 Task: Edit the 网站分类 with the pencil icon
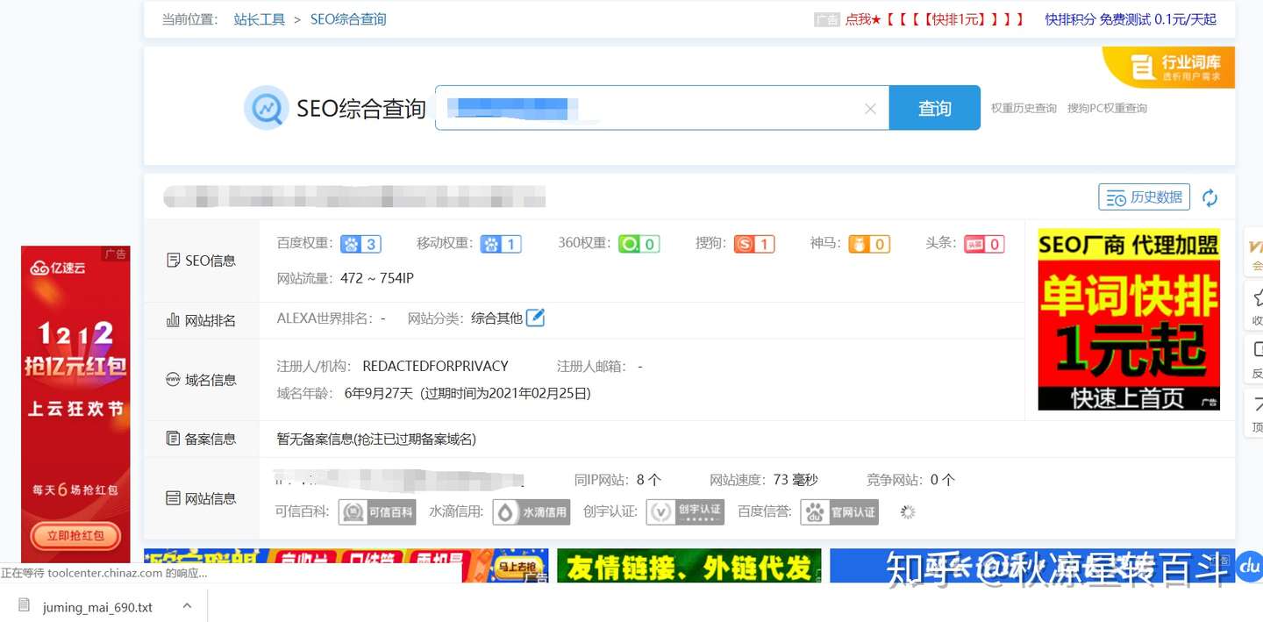(535, 318)
